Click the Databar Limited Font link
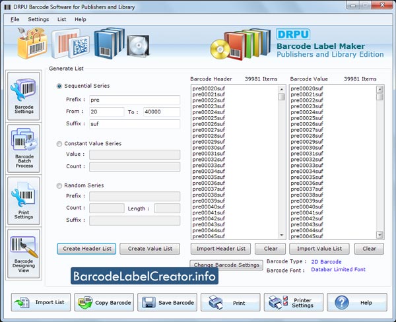The height and width of the screenshot is (322, 396). tap(338, 269)
